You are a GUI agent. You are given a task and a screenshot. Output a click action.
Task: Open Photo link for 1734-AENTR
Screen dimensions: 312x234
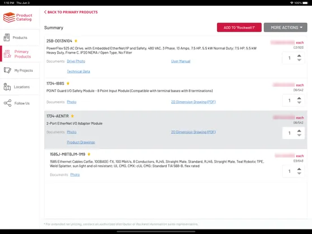(72, 132)
